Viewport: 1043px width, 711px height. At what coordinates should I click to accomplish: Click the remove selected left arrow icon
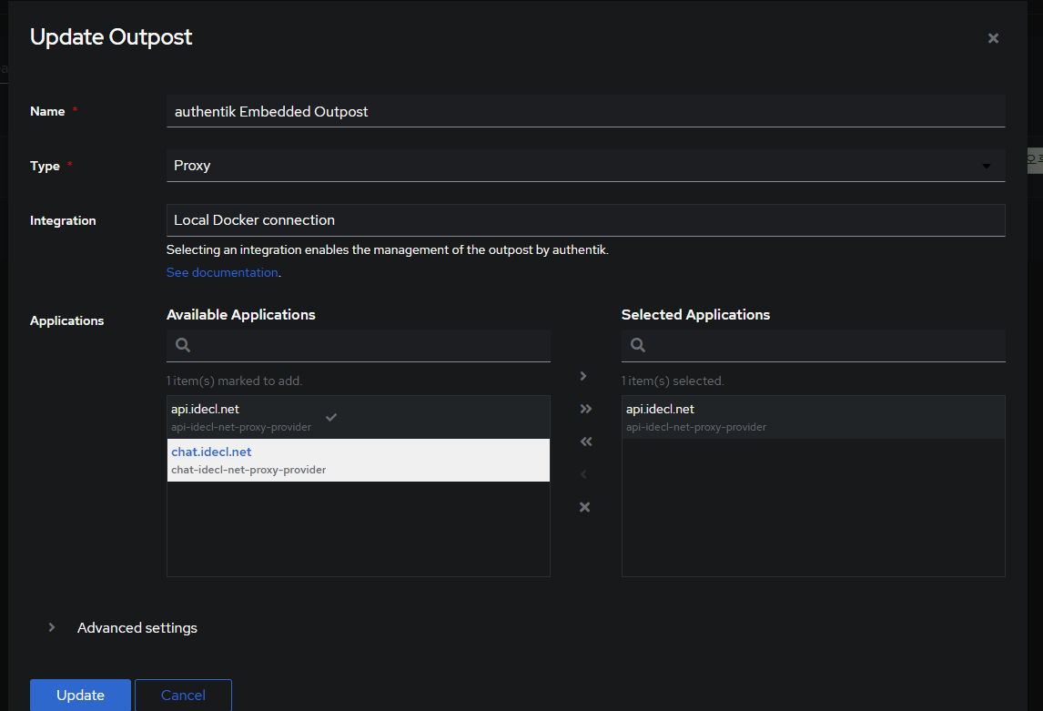click(x=584, y=474)
